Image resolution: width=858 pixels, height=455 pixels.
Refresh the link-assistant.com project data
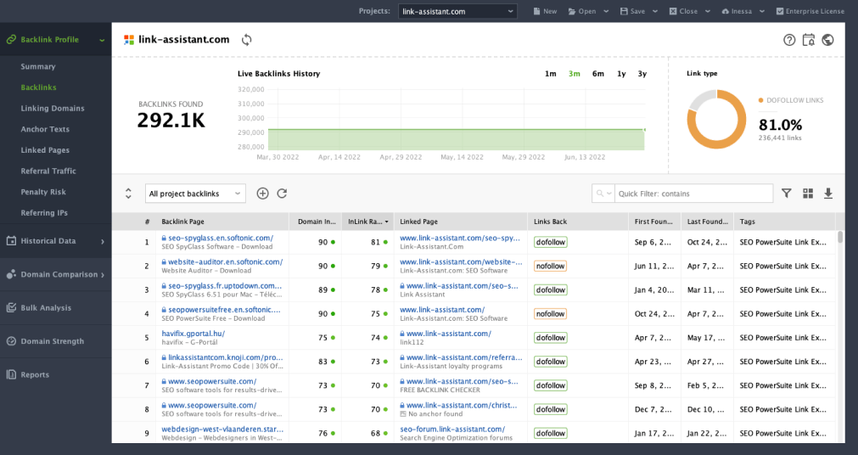point(247,39)
